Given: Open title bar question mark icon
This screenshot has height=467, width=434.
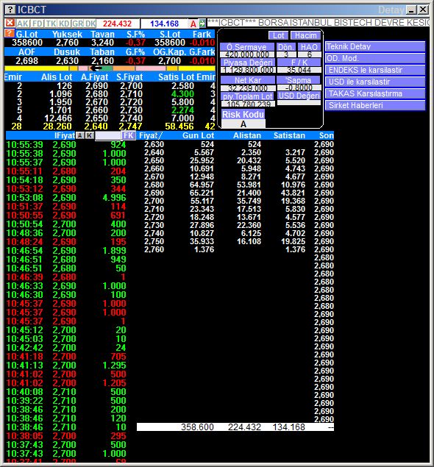Looking at the screenshot, I should (10, 10).
